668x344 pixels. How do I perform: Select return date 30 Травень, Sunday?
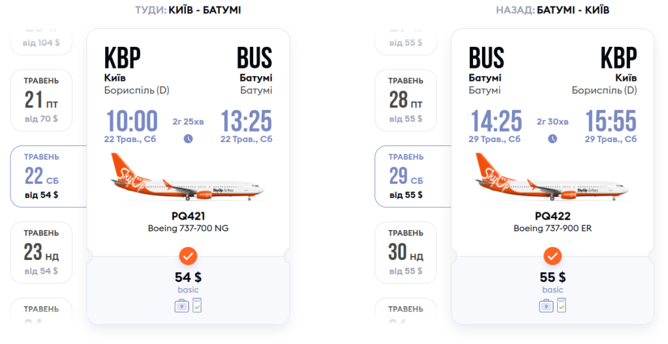click(406, 251)
